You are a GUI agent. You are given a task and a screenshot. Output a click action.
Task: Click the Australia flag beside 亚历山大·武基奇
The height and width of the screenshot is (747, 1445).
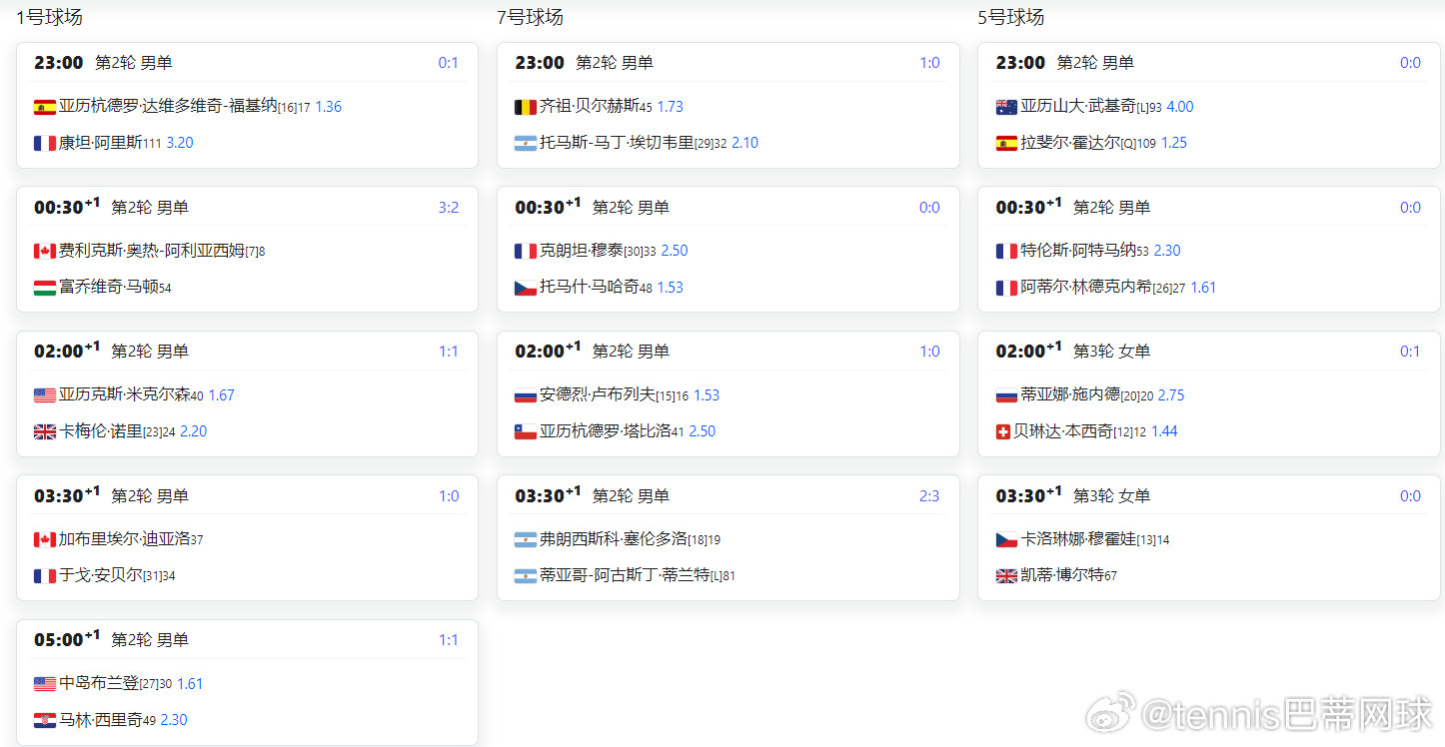click(1006, 107)
